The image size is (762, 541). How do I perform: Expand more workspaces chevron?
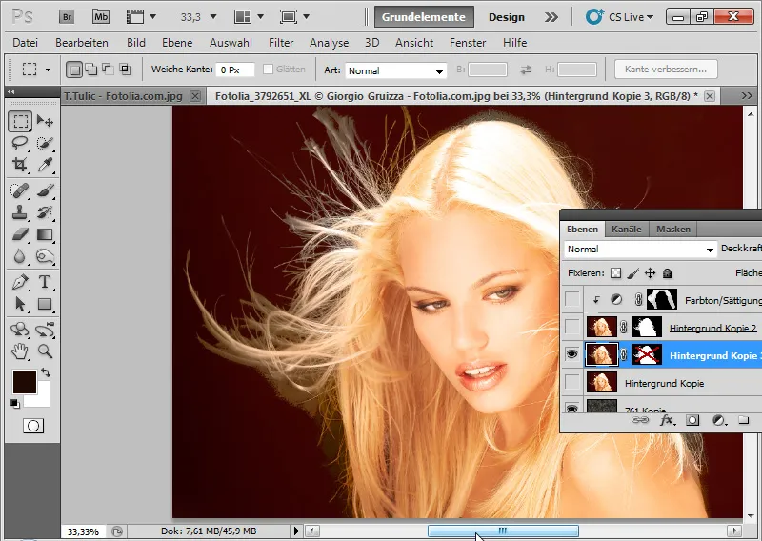coord(551,17)
